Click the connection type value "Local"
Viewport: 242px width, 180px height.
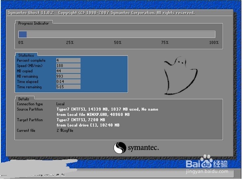[x=60, y=104]
